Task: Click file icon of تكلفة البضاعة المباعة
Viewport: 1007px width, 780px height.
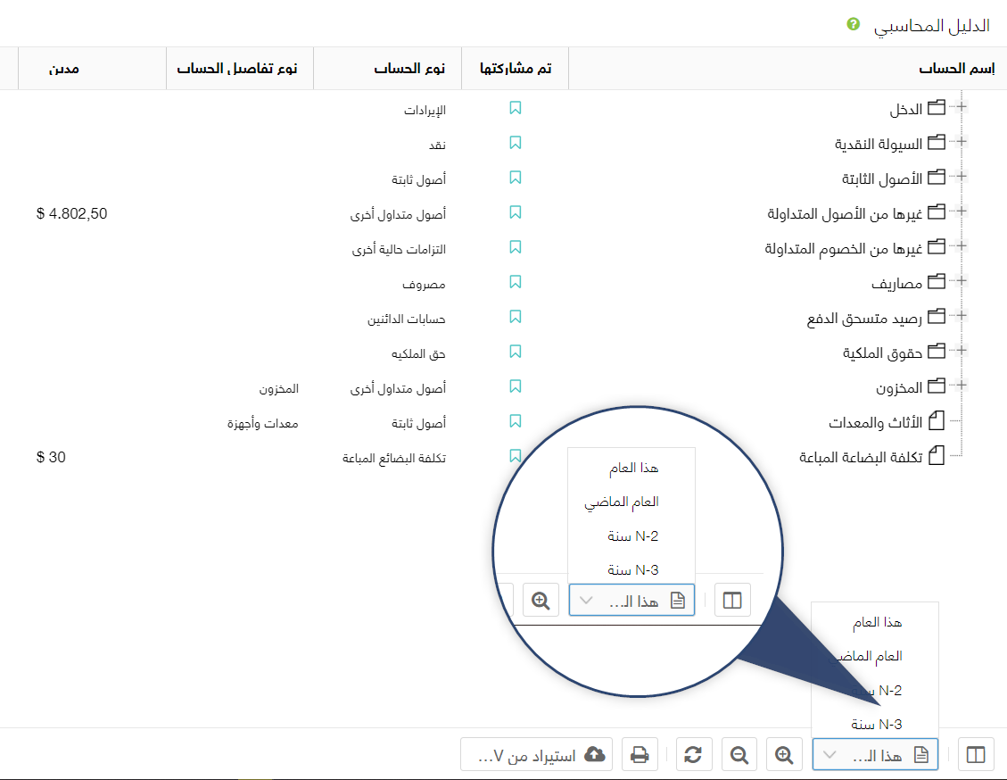Action: pos(937,455)
